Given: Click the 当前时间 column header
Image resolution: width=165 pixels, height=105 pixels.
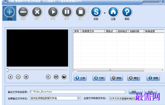Looking at the screenshot, I should point(136,31).
